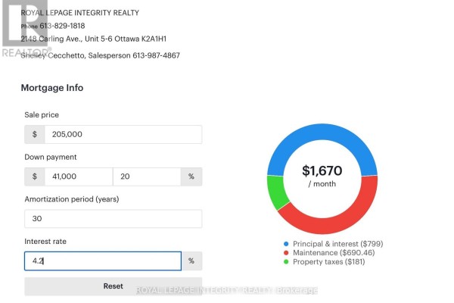Screen dimensions: 454x303
Task: Click the green segment of donut chart
Action: pyautogui.click(x=275, y=192)
